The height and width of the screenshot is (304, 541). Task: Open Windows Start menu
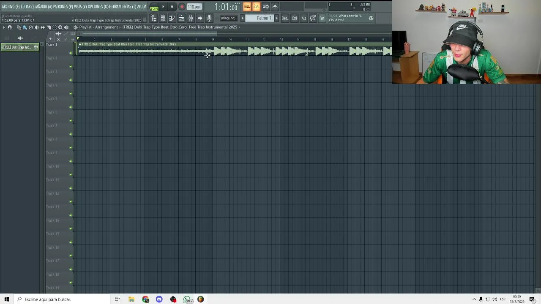tap(7, 299)
